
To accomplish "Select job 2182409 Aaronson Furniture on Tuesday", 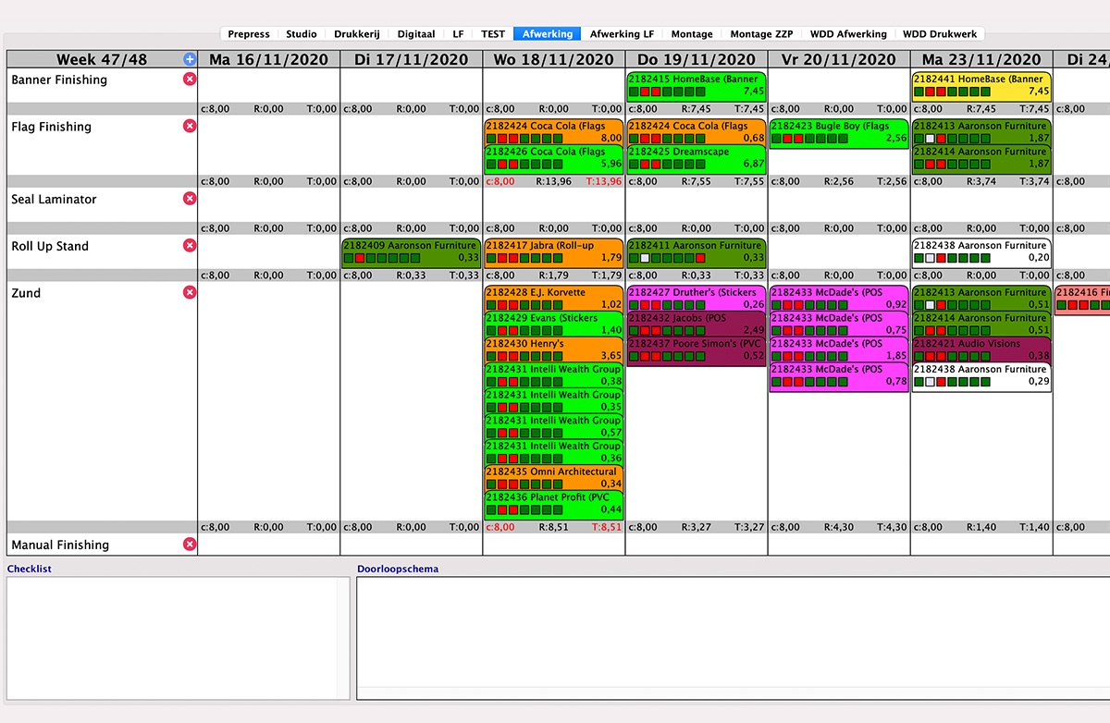I will click(412, 252).
